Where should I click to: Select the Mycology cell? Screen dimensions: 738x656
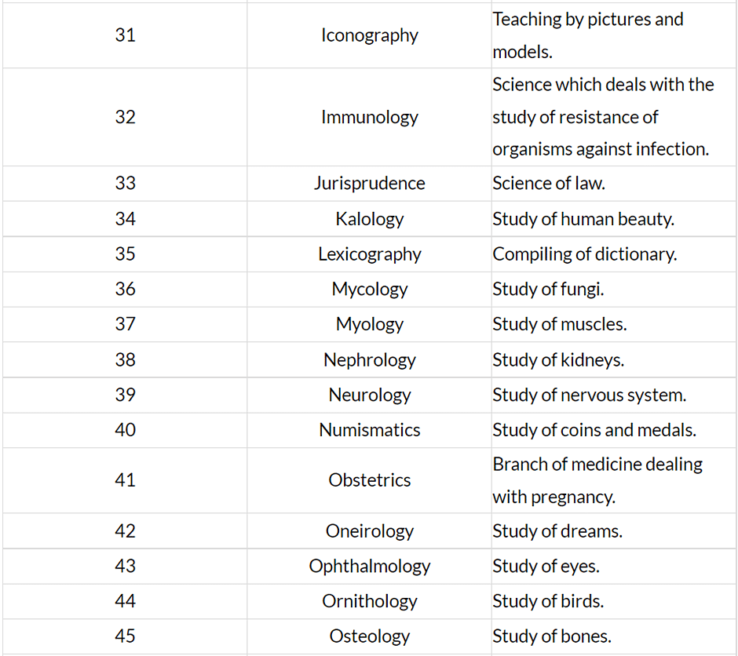point(369,289)
